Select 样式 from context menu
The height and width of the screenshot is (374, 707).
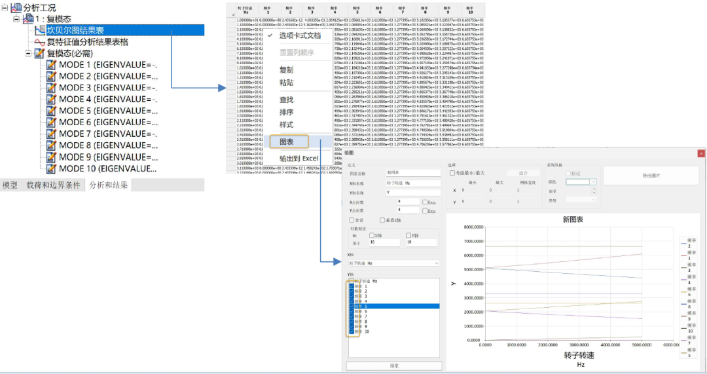286,124
